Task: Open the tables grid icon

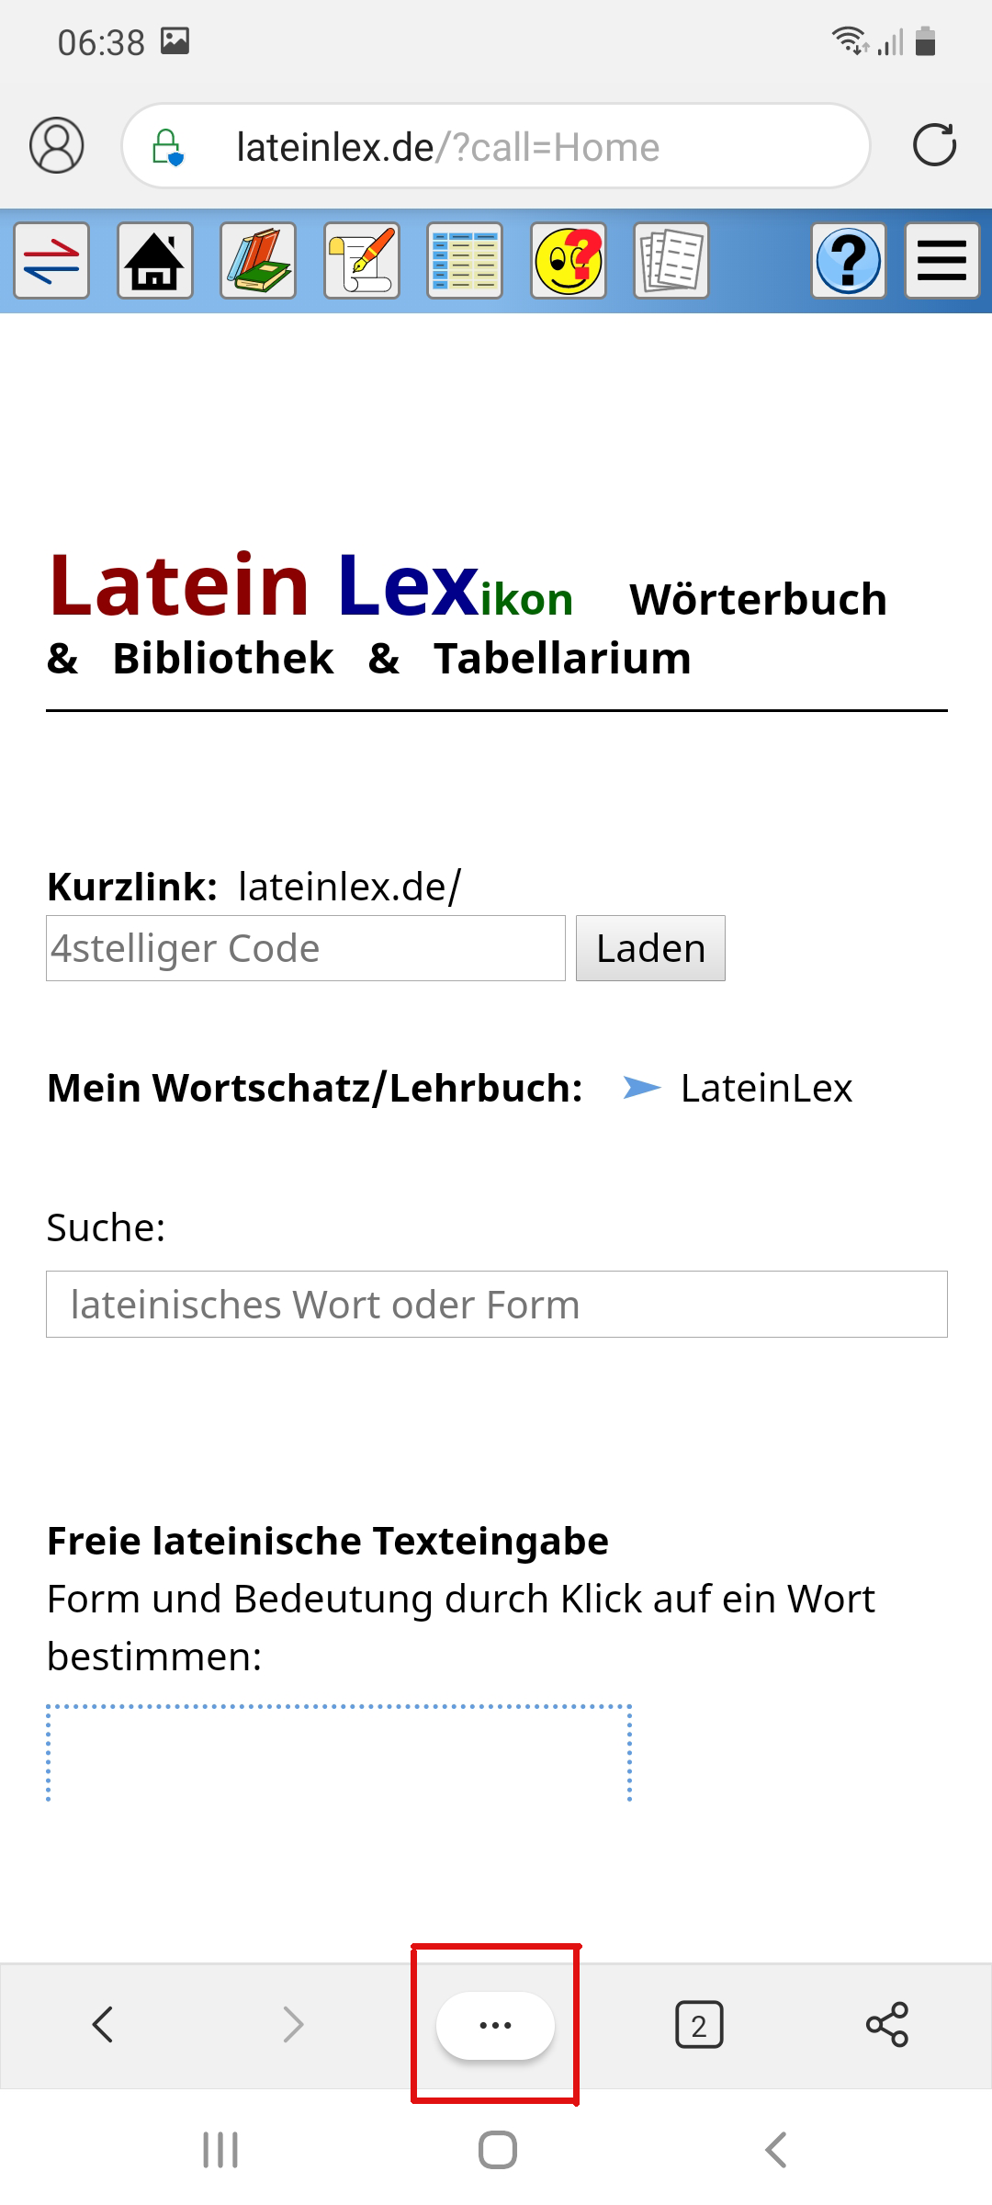Action: pyautogui.click(x=465, y=261)
